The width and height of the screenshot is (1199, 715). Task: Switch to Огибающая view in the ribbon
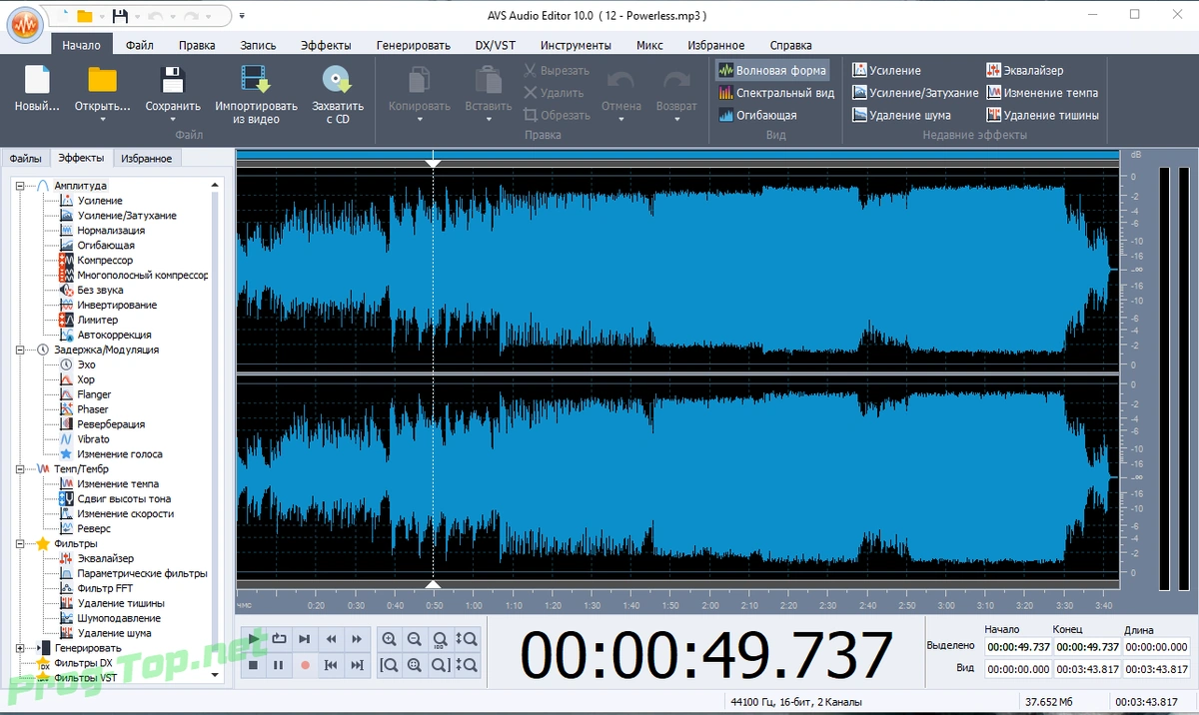(758, 115)
